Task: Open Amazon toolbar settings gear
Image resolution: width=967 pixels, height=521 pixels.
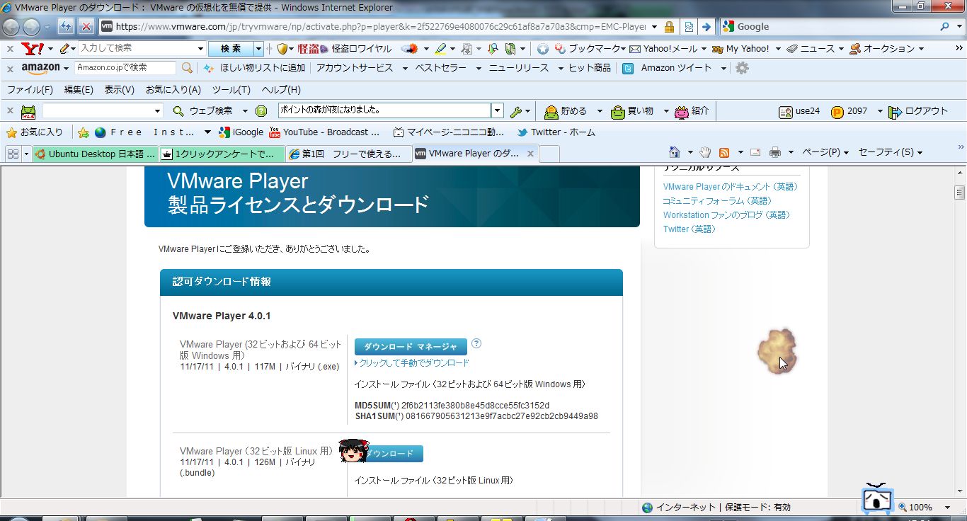Action: point(742,68)
